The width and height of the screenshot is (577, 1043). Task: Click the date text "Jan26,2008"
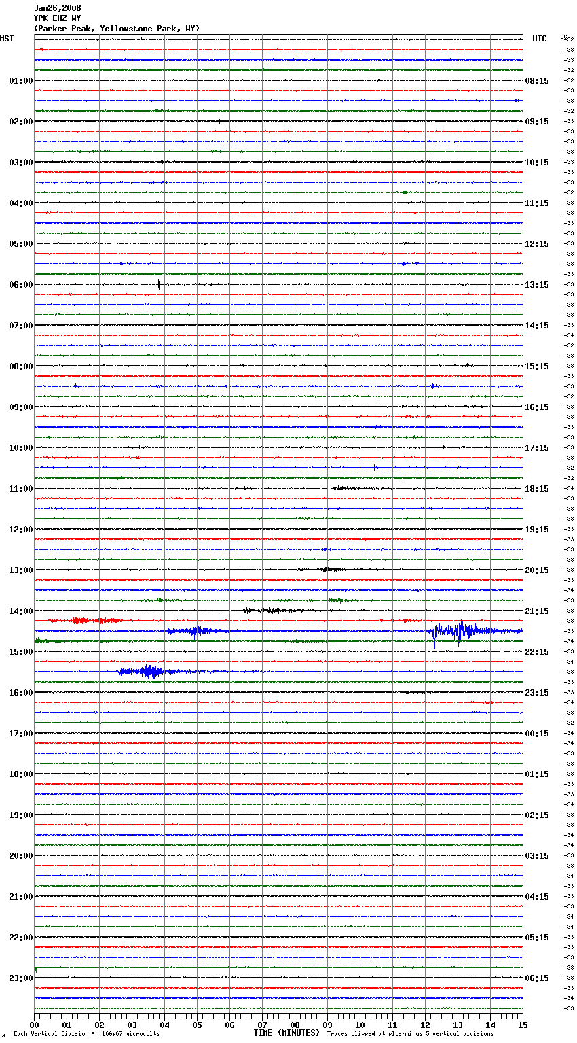coord(57,8)
